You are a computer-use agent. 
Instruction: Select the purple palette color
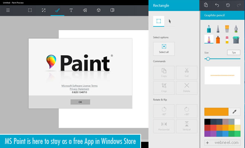pyautogui.click(x=208, y=134)
